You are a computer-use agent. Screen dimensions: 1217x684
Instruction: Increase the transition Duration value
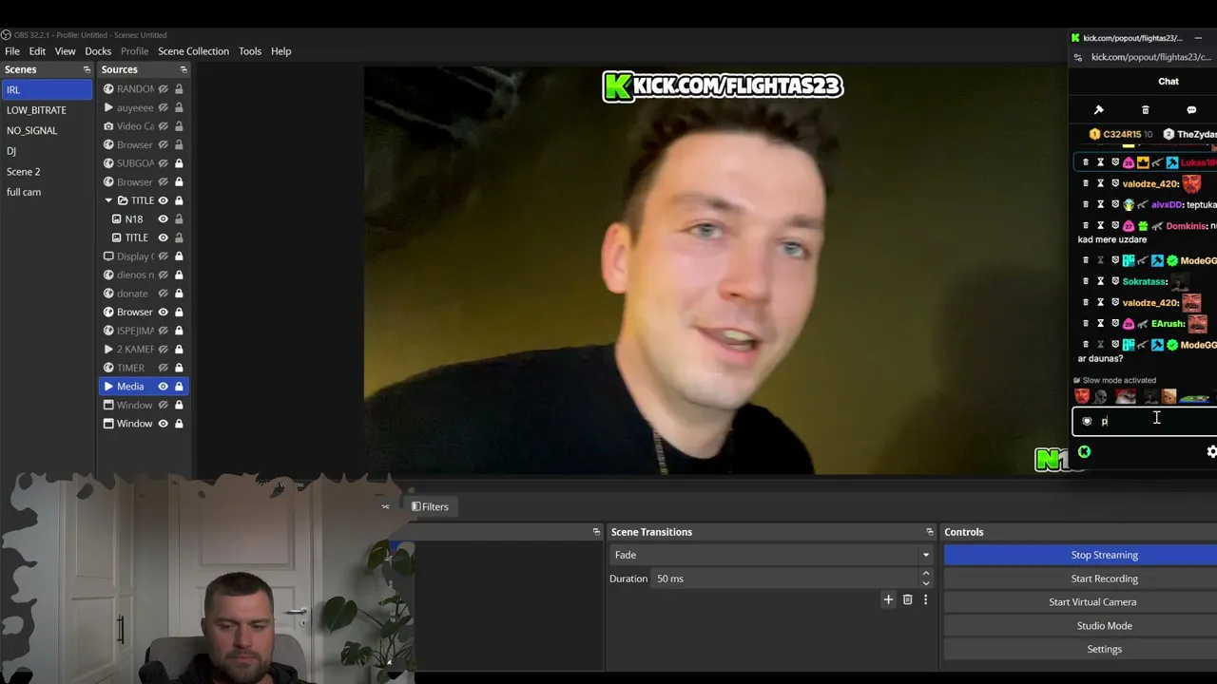[x=925, y=574]
